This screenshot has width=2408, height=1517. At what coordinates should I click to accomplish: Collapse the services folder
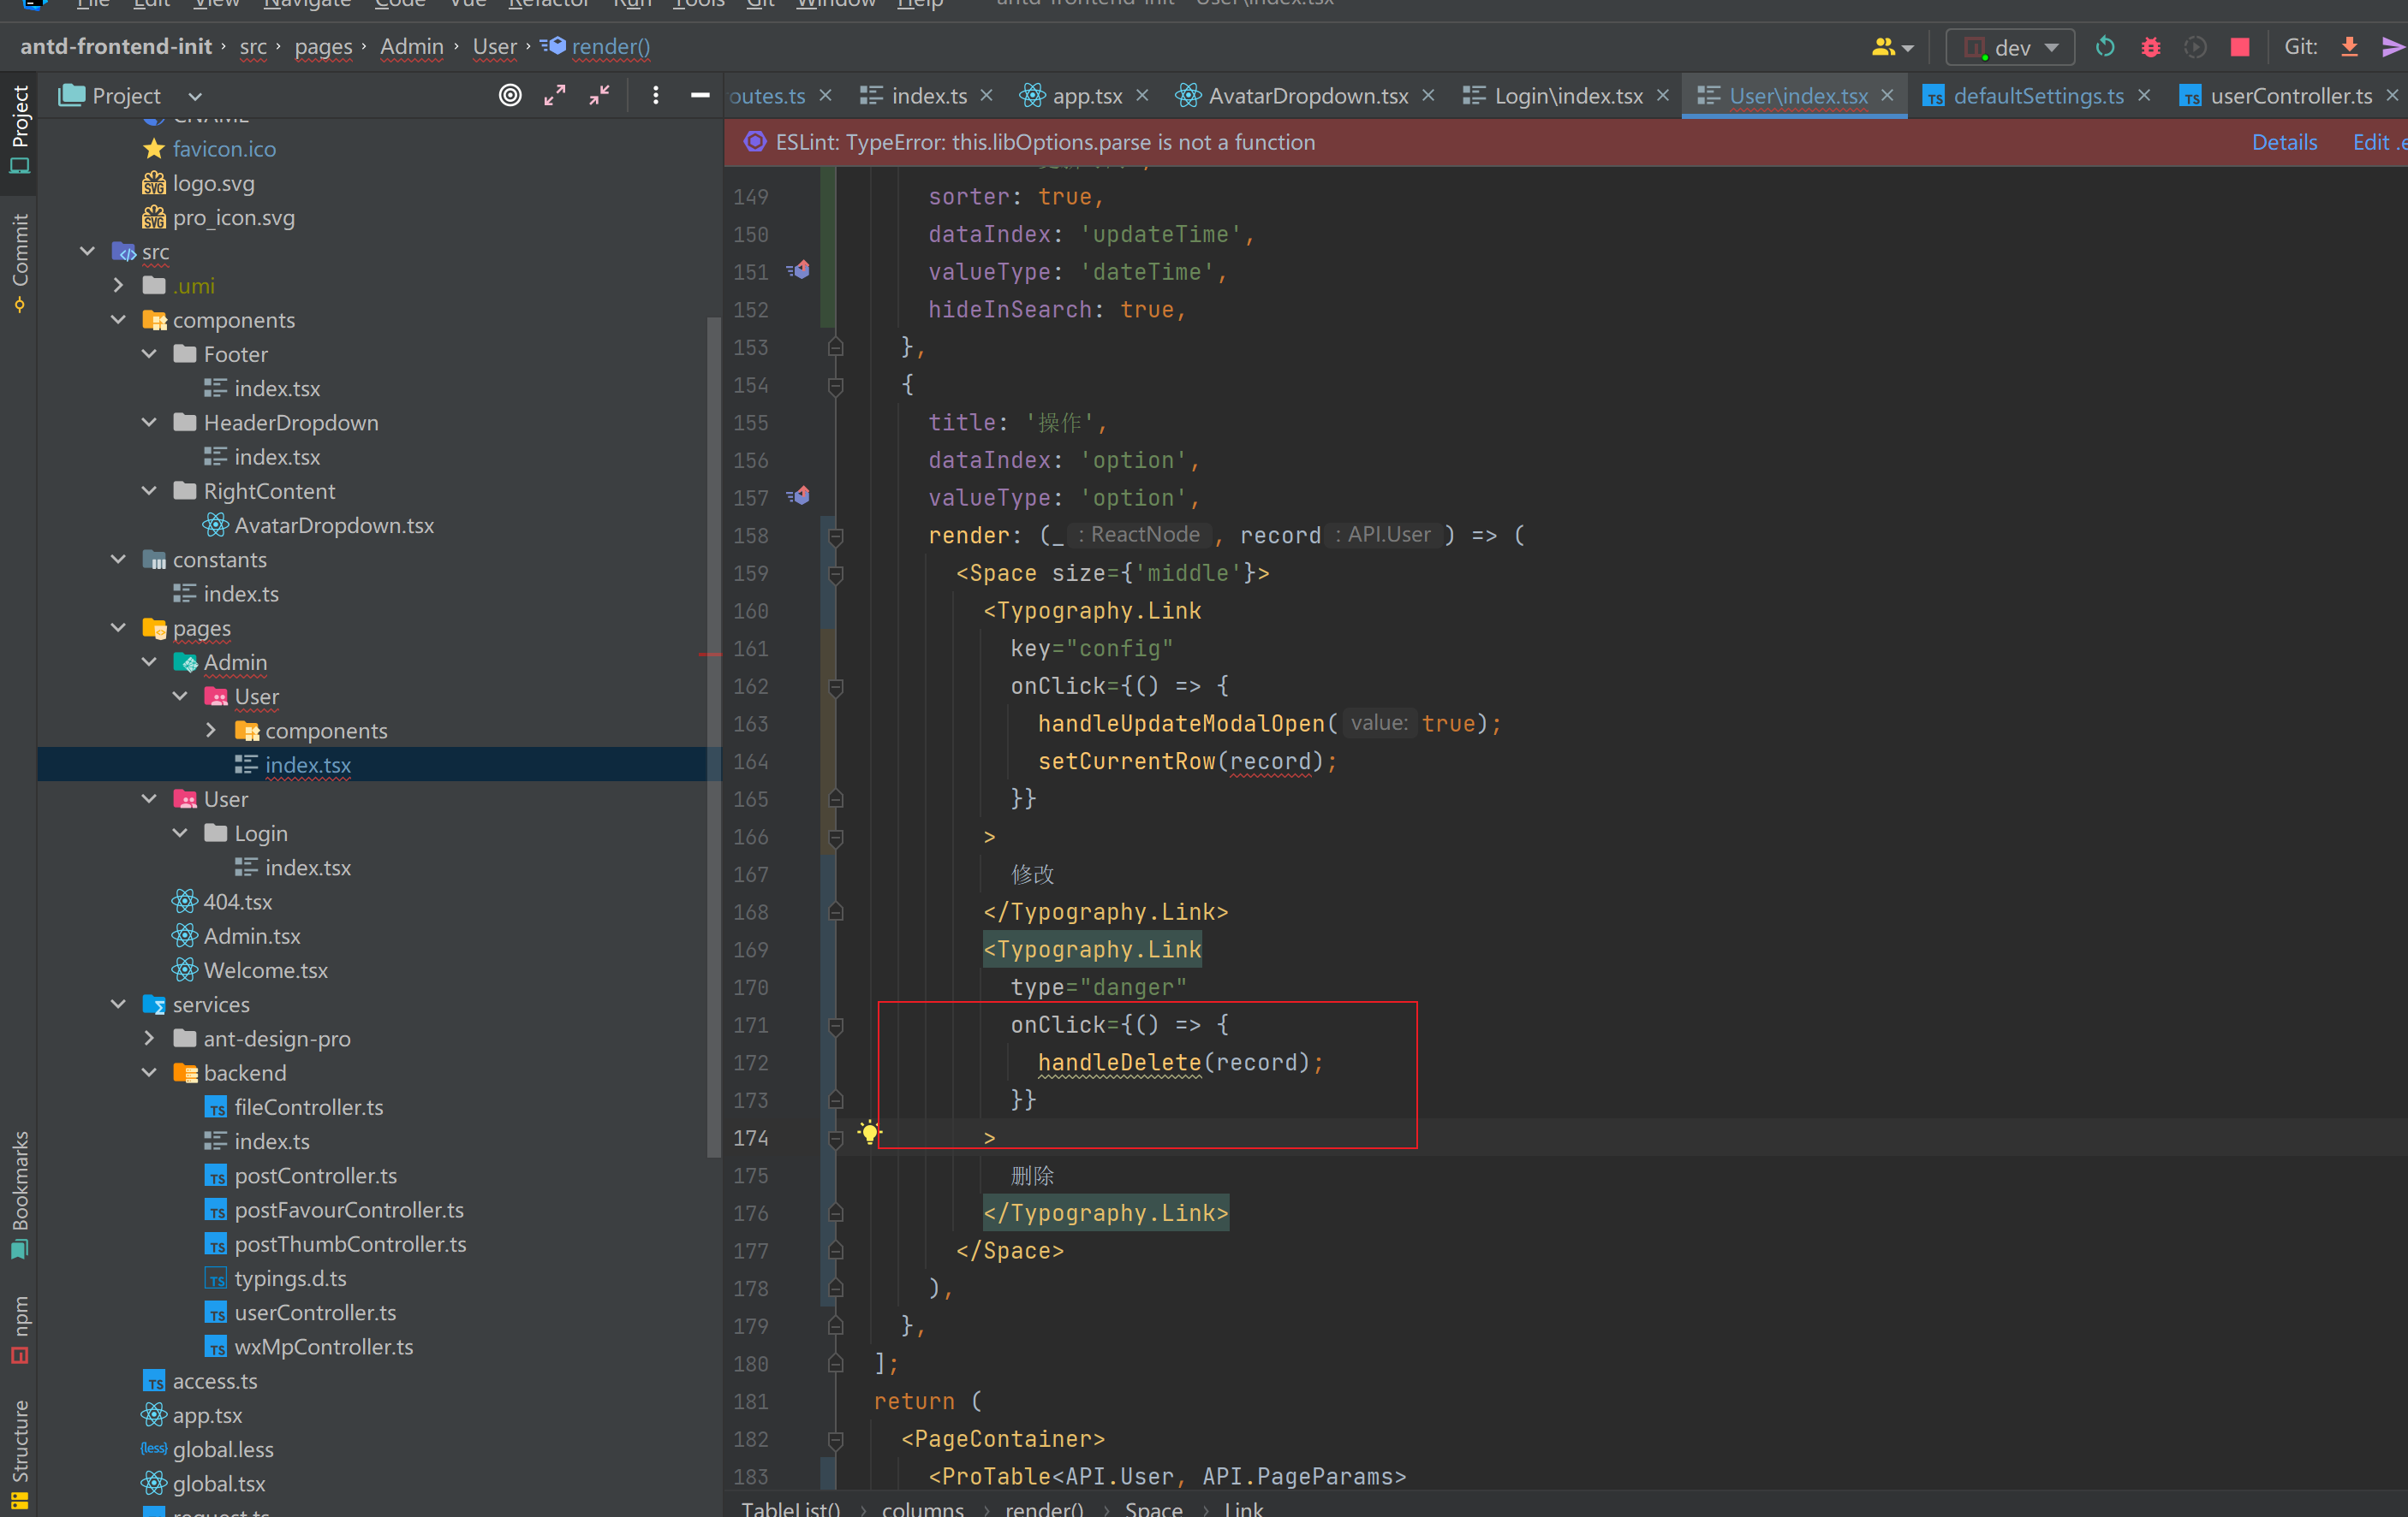pyautogui.click(x=119, y=1004)
